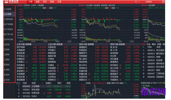
Task: Click 交易登录 button
Action: pos(149,2)
